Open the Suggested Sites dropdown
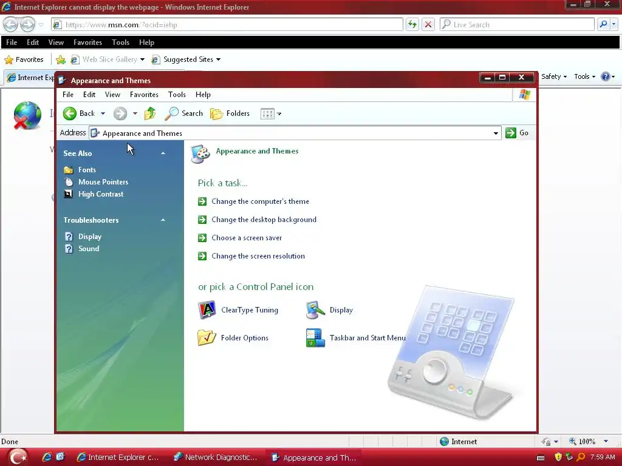 [218, 59]
